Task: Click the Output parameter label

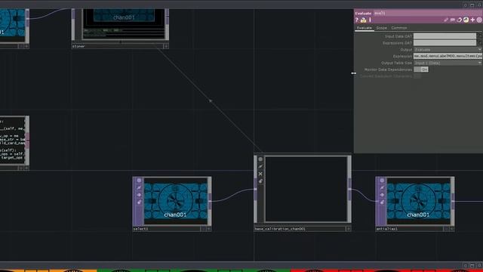Action: tap(406, 50)
